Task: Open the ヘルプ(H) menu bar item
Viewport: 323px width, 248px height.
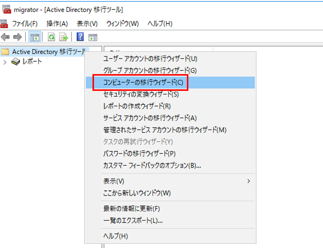Action: tap(160, 24)
